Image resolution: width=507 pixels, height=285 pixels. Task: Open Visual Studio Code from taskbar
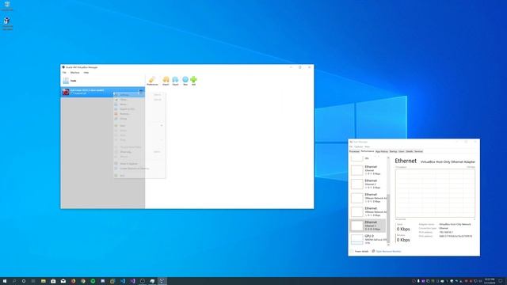point(123,281)
